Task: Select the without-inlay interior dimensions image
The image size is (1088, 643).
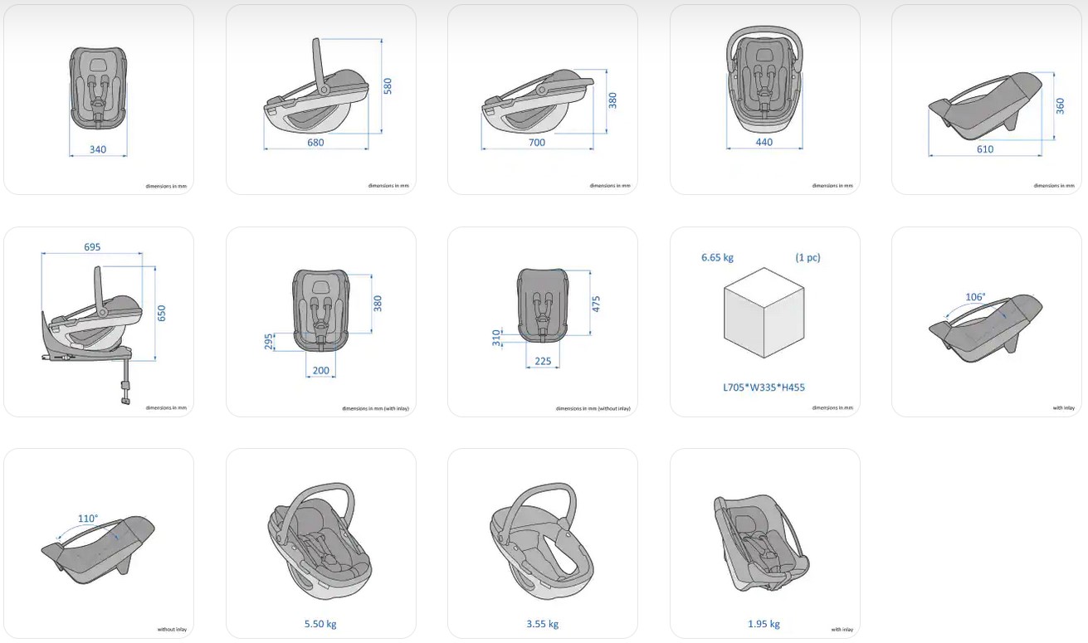Action: coord(543,322)
